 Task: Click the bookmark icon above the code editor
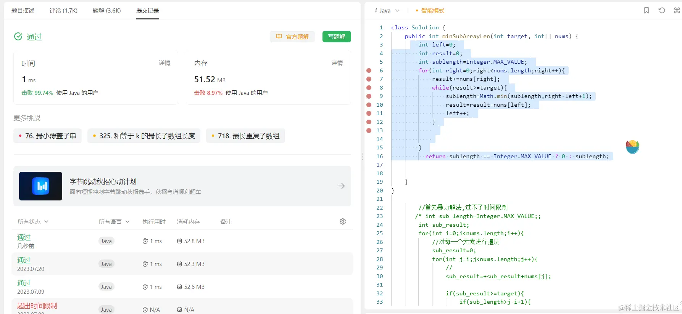[647, 10]
